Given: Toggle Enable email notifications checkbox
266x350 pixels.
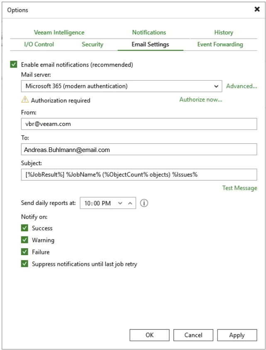Looking at the screenshot, I should coord(14,65).
